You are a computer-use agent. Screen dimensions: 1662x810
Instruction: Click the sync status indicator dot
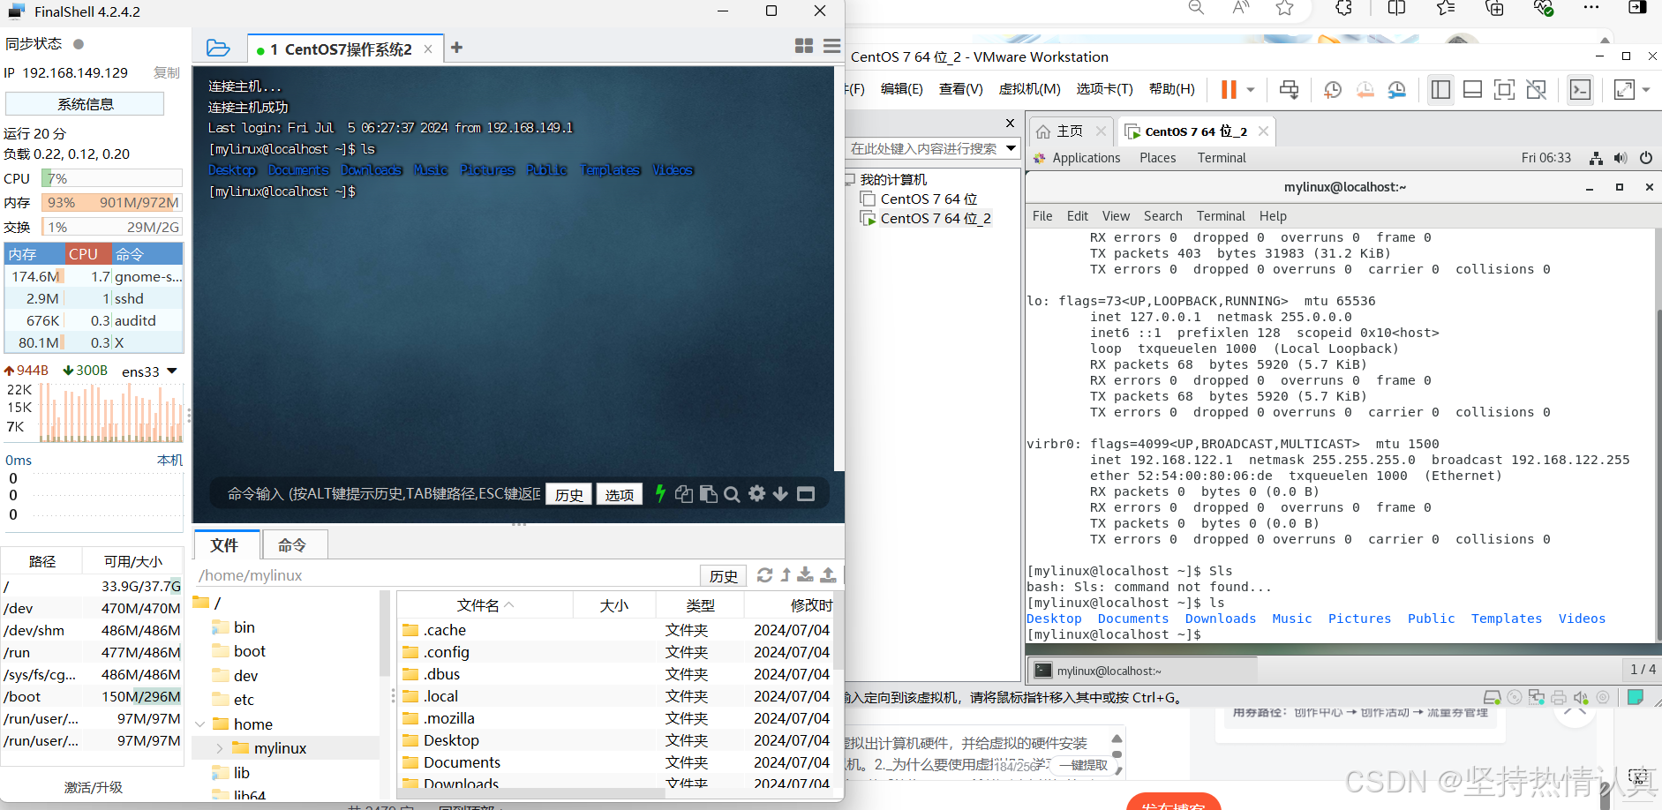79,43
